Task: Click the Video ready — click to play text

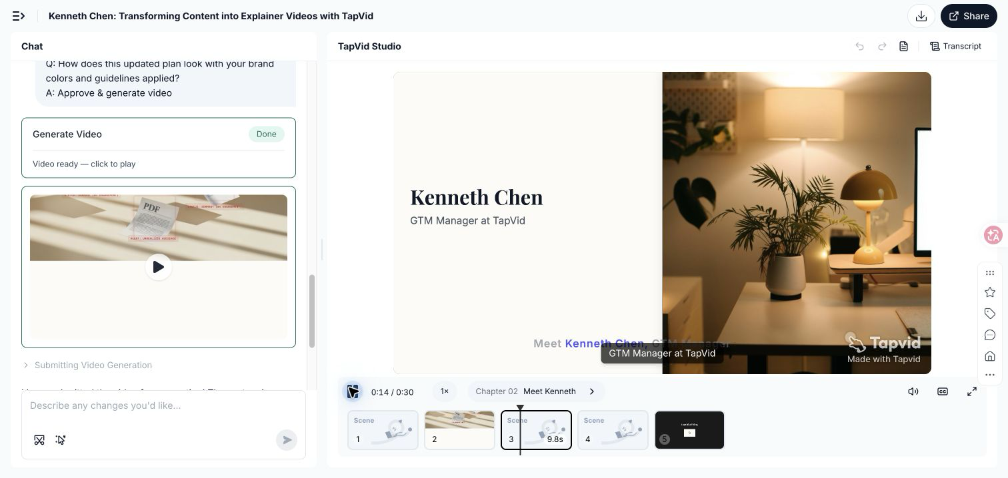Action: coord(84,164)
